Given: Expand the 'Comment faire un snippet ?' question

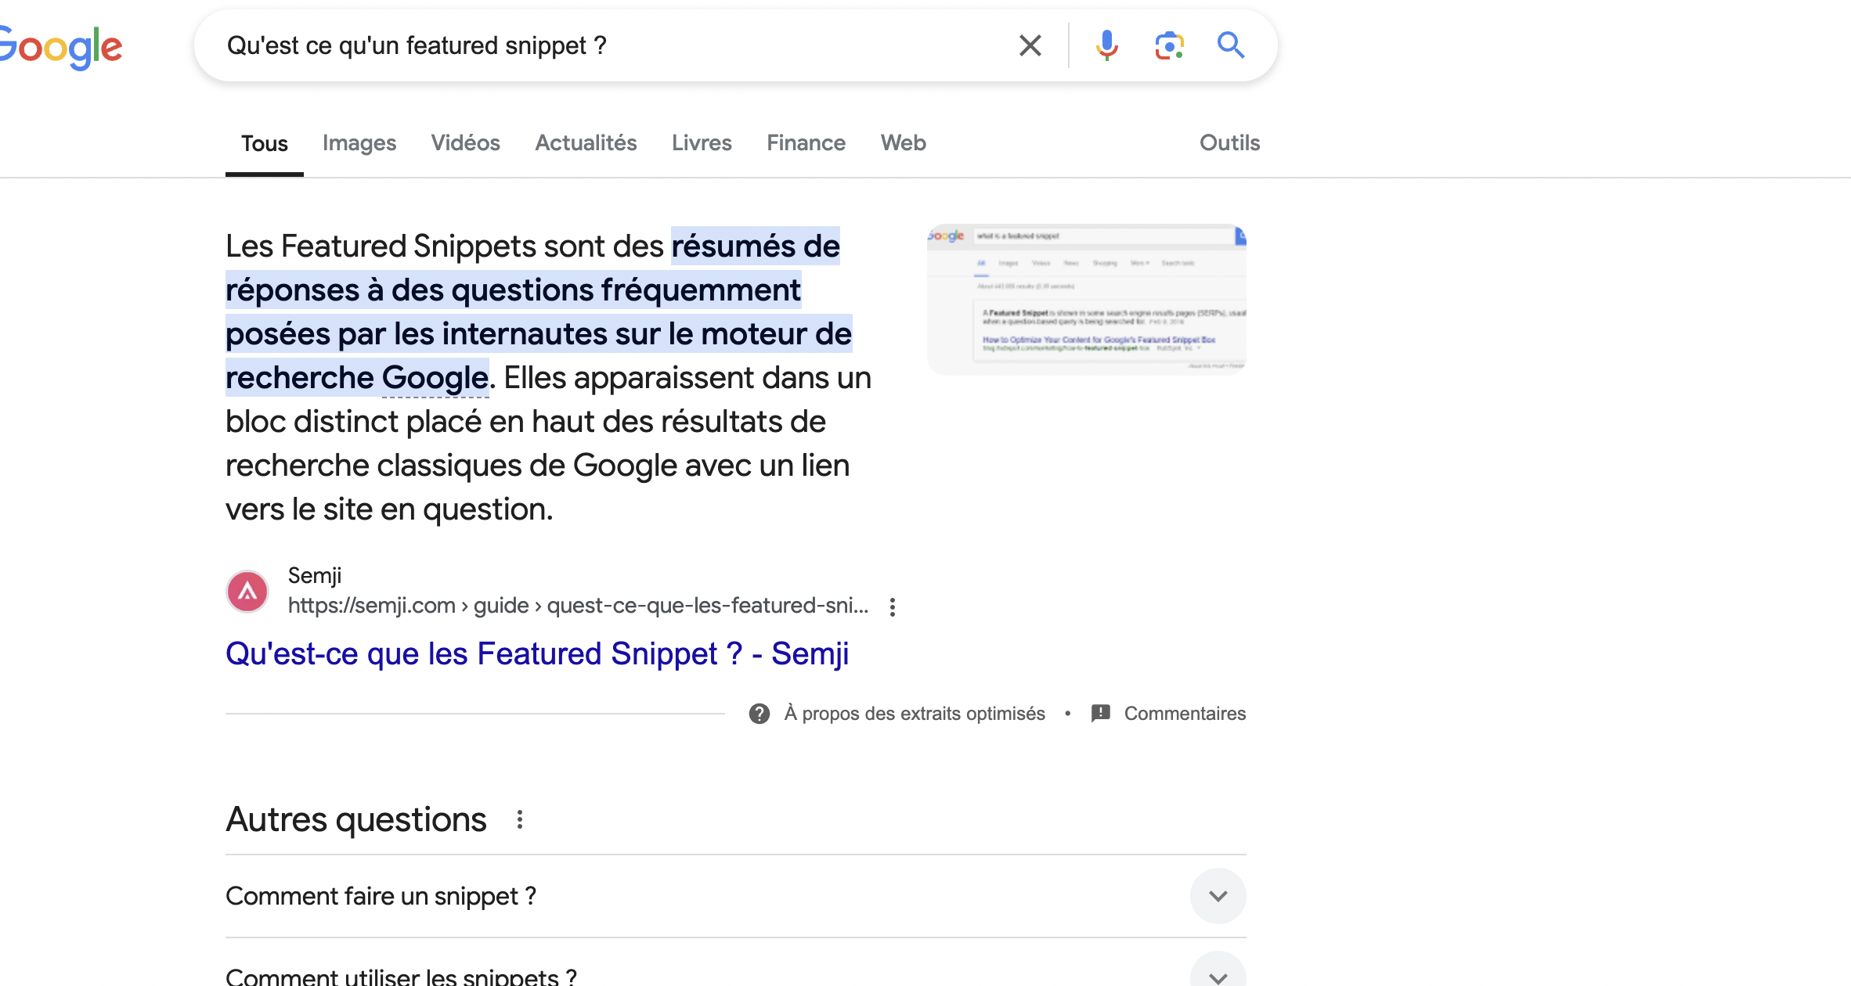Looking at the screenshot, I should [x=1219, y=895].
